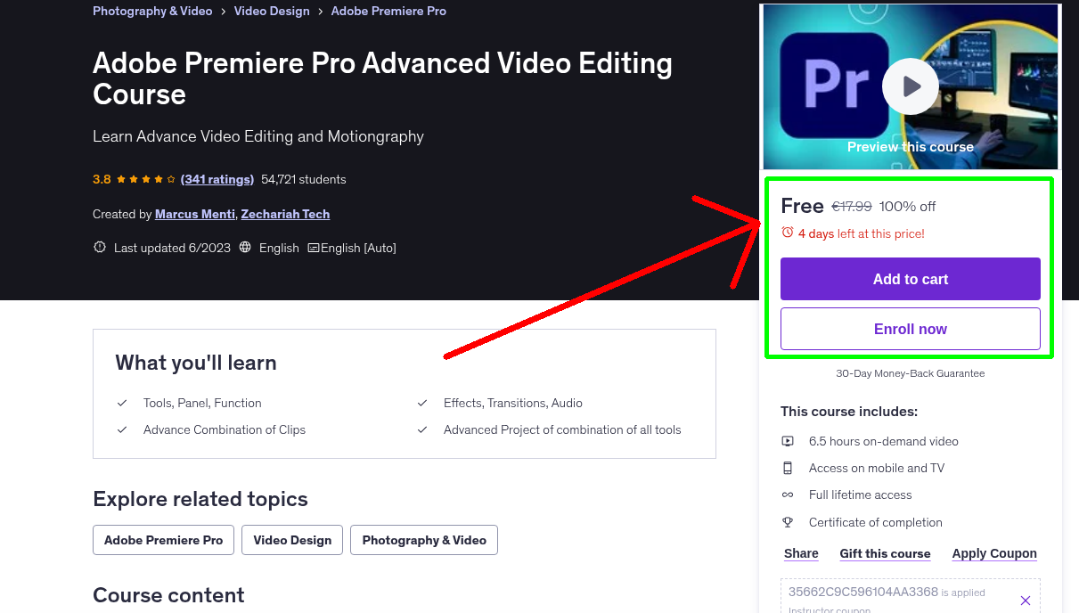The image size is (1079, 613).
Task: Click the last updated clock icon
Action: point(99,247)
